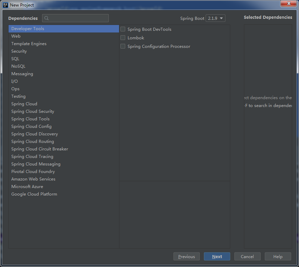Tick the Spring Configuration Processor checkbox
The image size is (299, 267).
[123, 46]
